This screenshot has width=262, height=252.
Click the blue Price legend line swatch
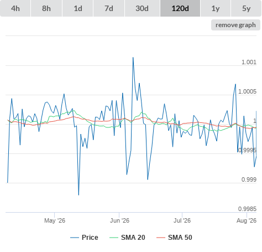[75, 238]
